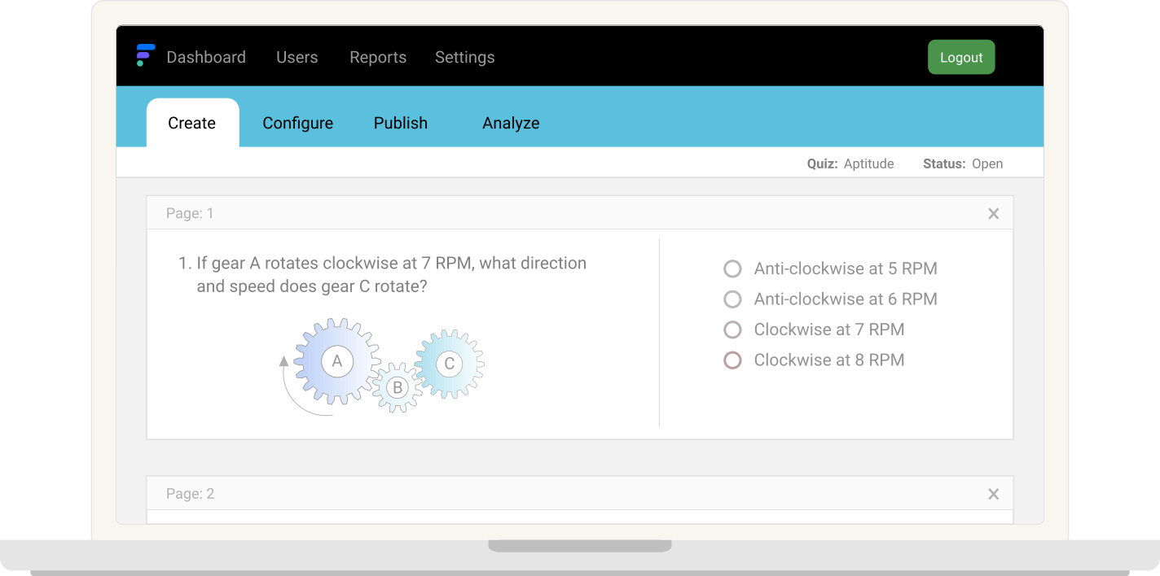Navigate to the Reports menu

378,57
